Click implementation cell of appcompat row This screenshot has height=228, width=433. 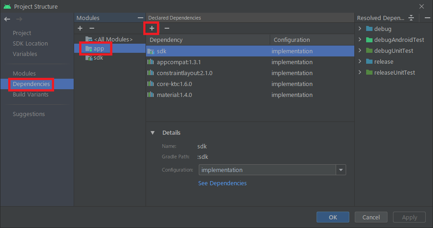coord(292,62)
